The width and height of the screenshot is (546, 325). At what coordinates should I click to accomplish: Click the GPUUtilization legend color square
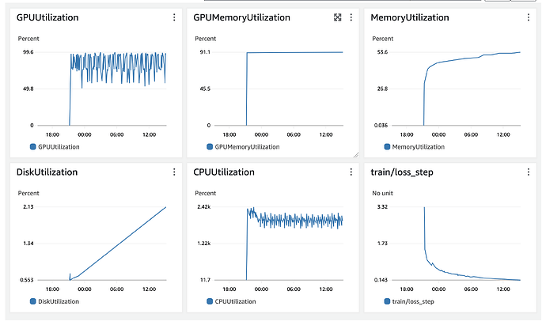21,147
